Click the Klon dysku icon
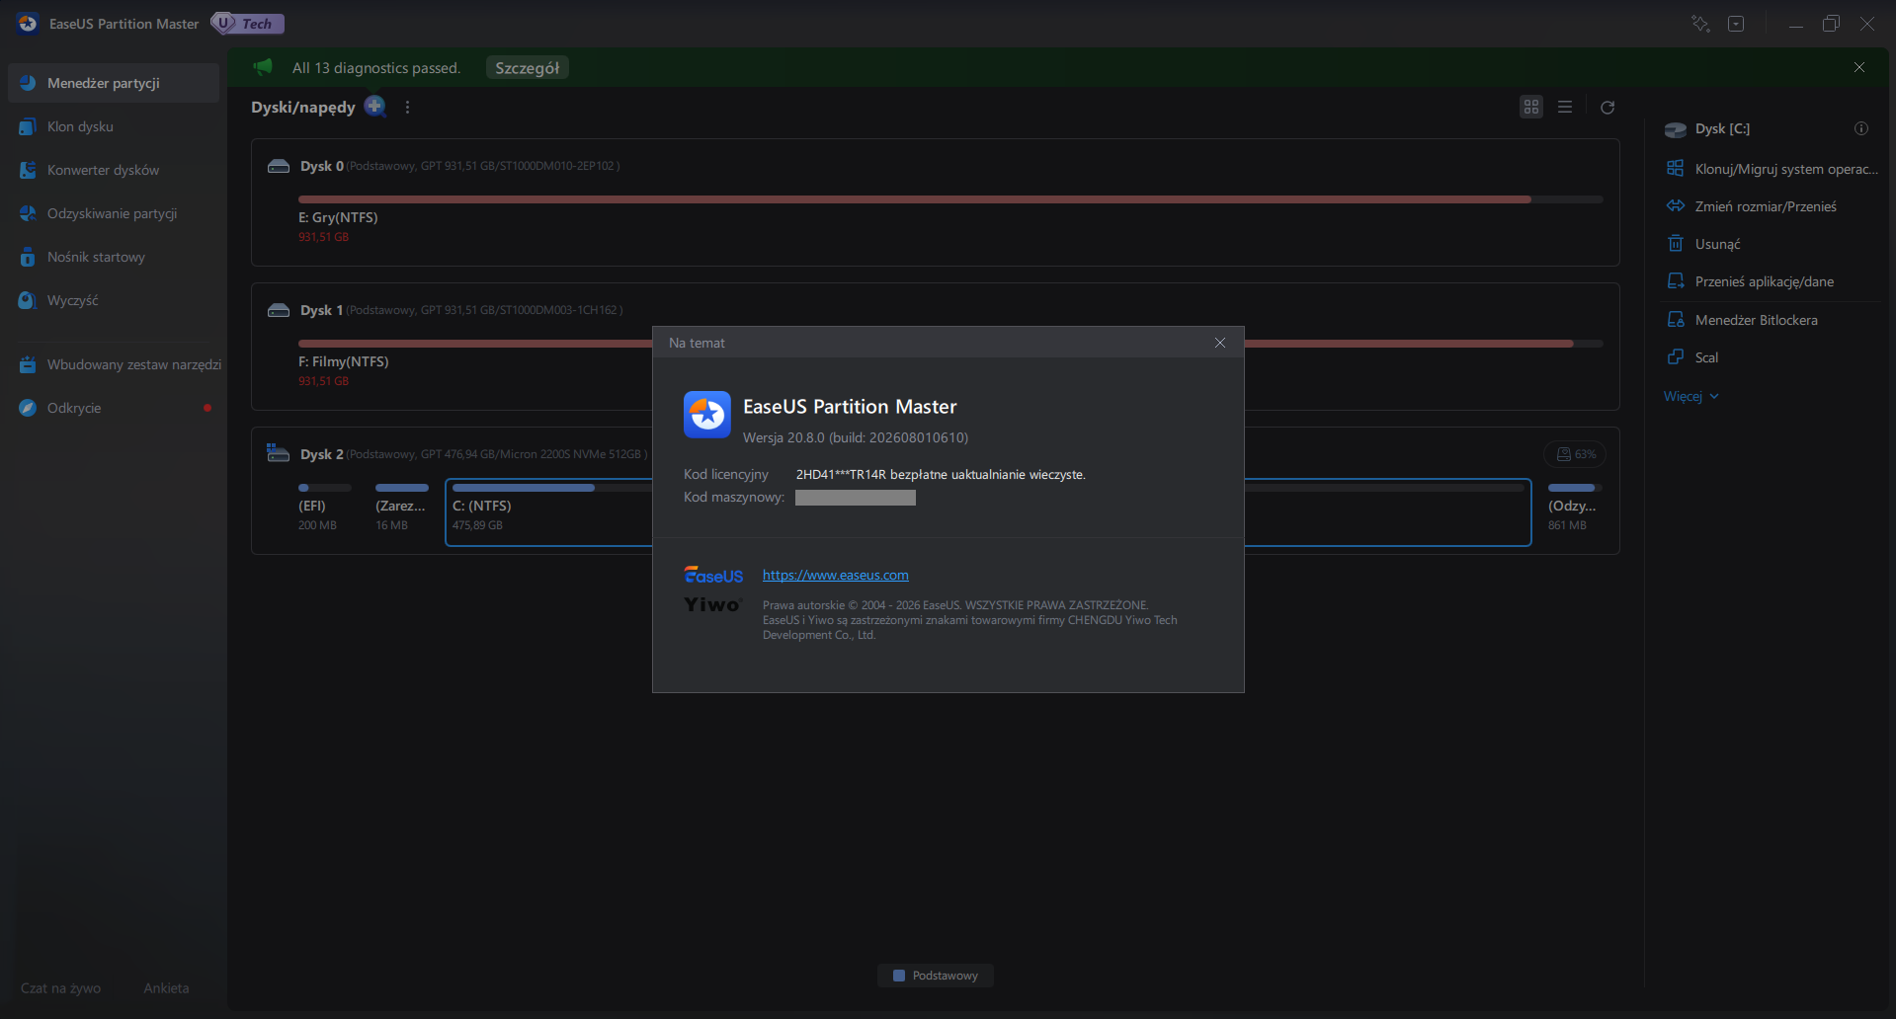 pyautogui.click(x=28, y=126)
